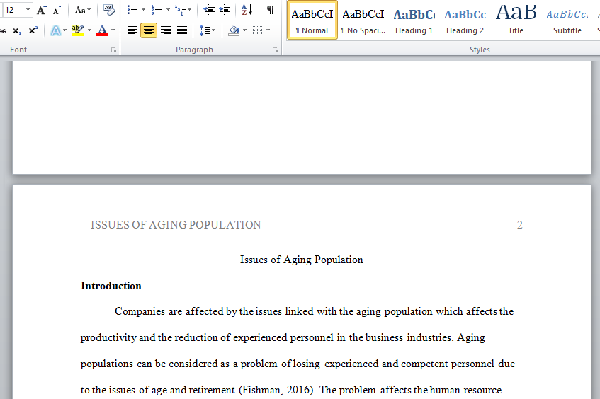Click the Grow Font icon
This screenshot has width=600, height=399.
(41, 10)
